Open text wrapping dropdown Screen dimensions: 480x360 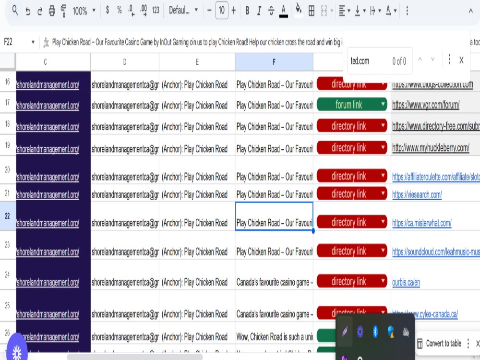(375, 11)
